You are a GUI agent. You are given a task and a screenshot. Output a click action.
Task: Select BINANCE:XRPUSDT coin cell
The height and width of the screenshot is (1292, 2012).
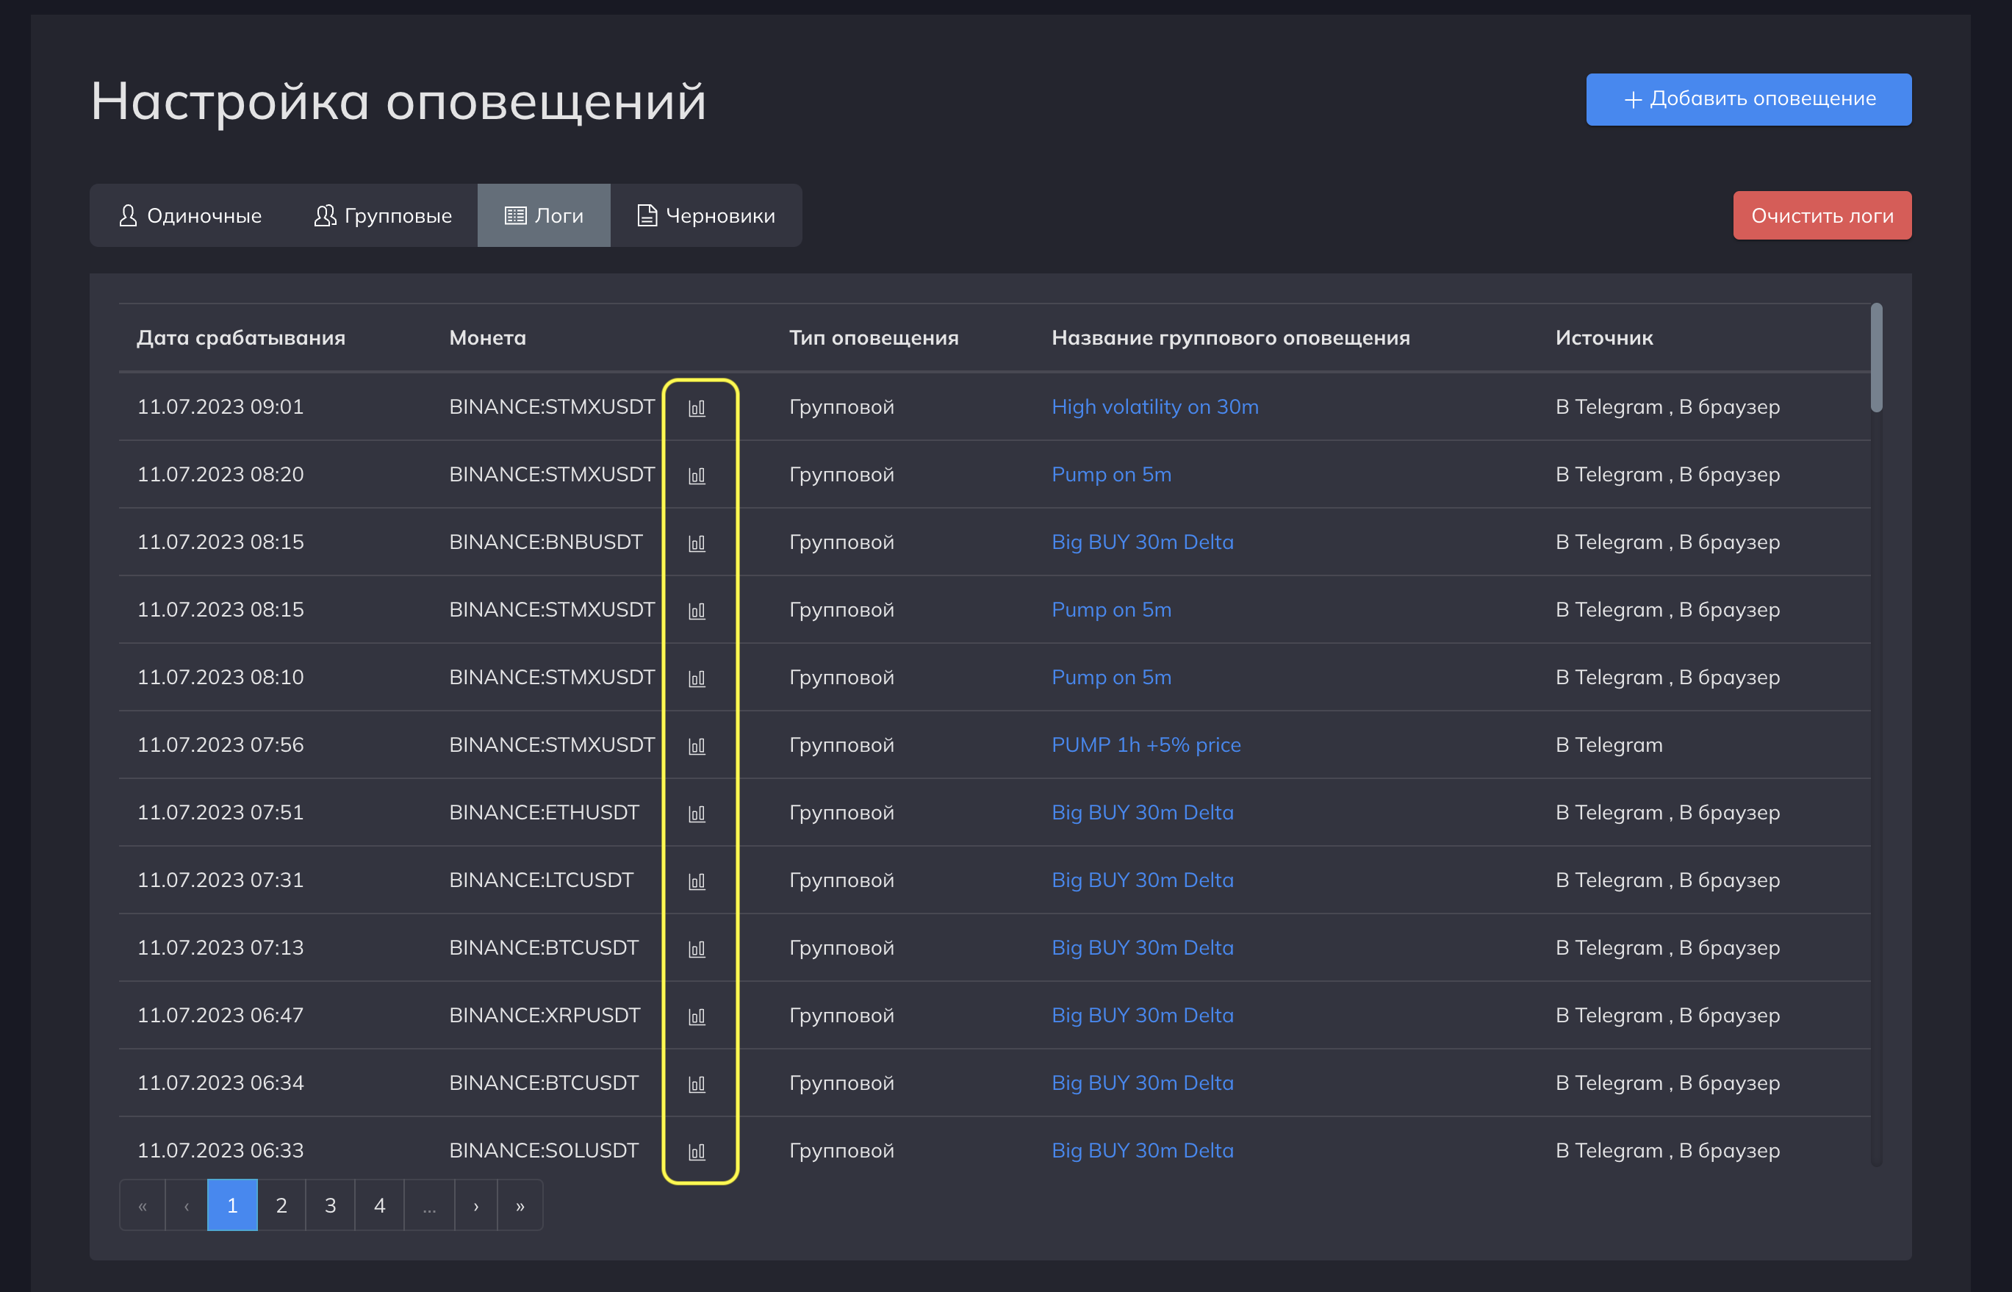545,1016
